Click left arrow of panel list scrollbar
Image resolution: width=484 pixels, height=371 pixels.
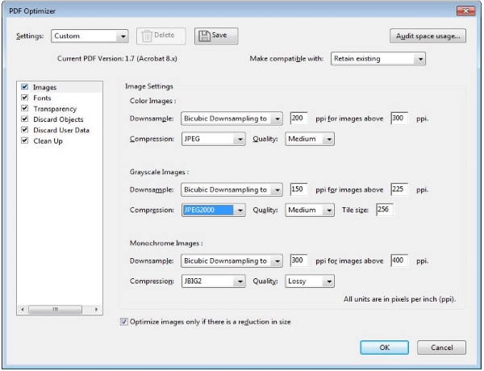[x=23, y=309]
